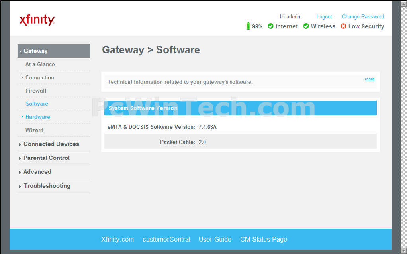Screen dimensions: 407x254
Task: Click the Low Security status label
Action: tap(366, 26)
